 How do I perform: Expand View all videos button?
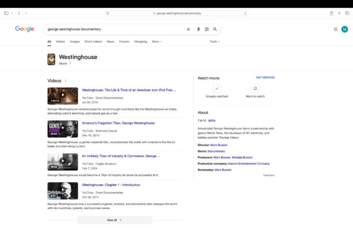coord(114,220)
